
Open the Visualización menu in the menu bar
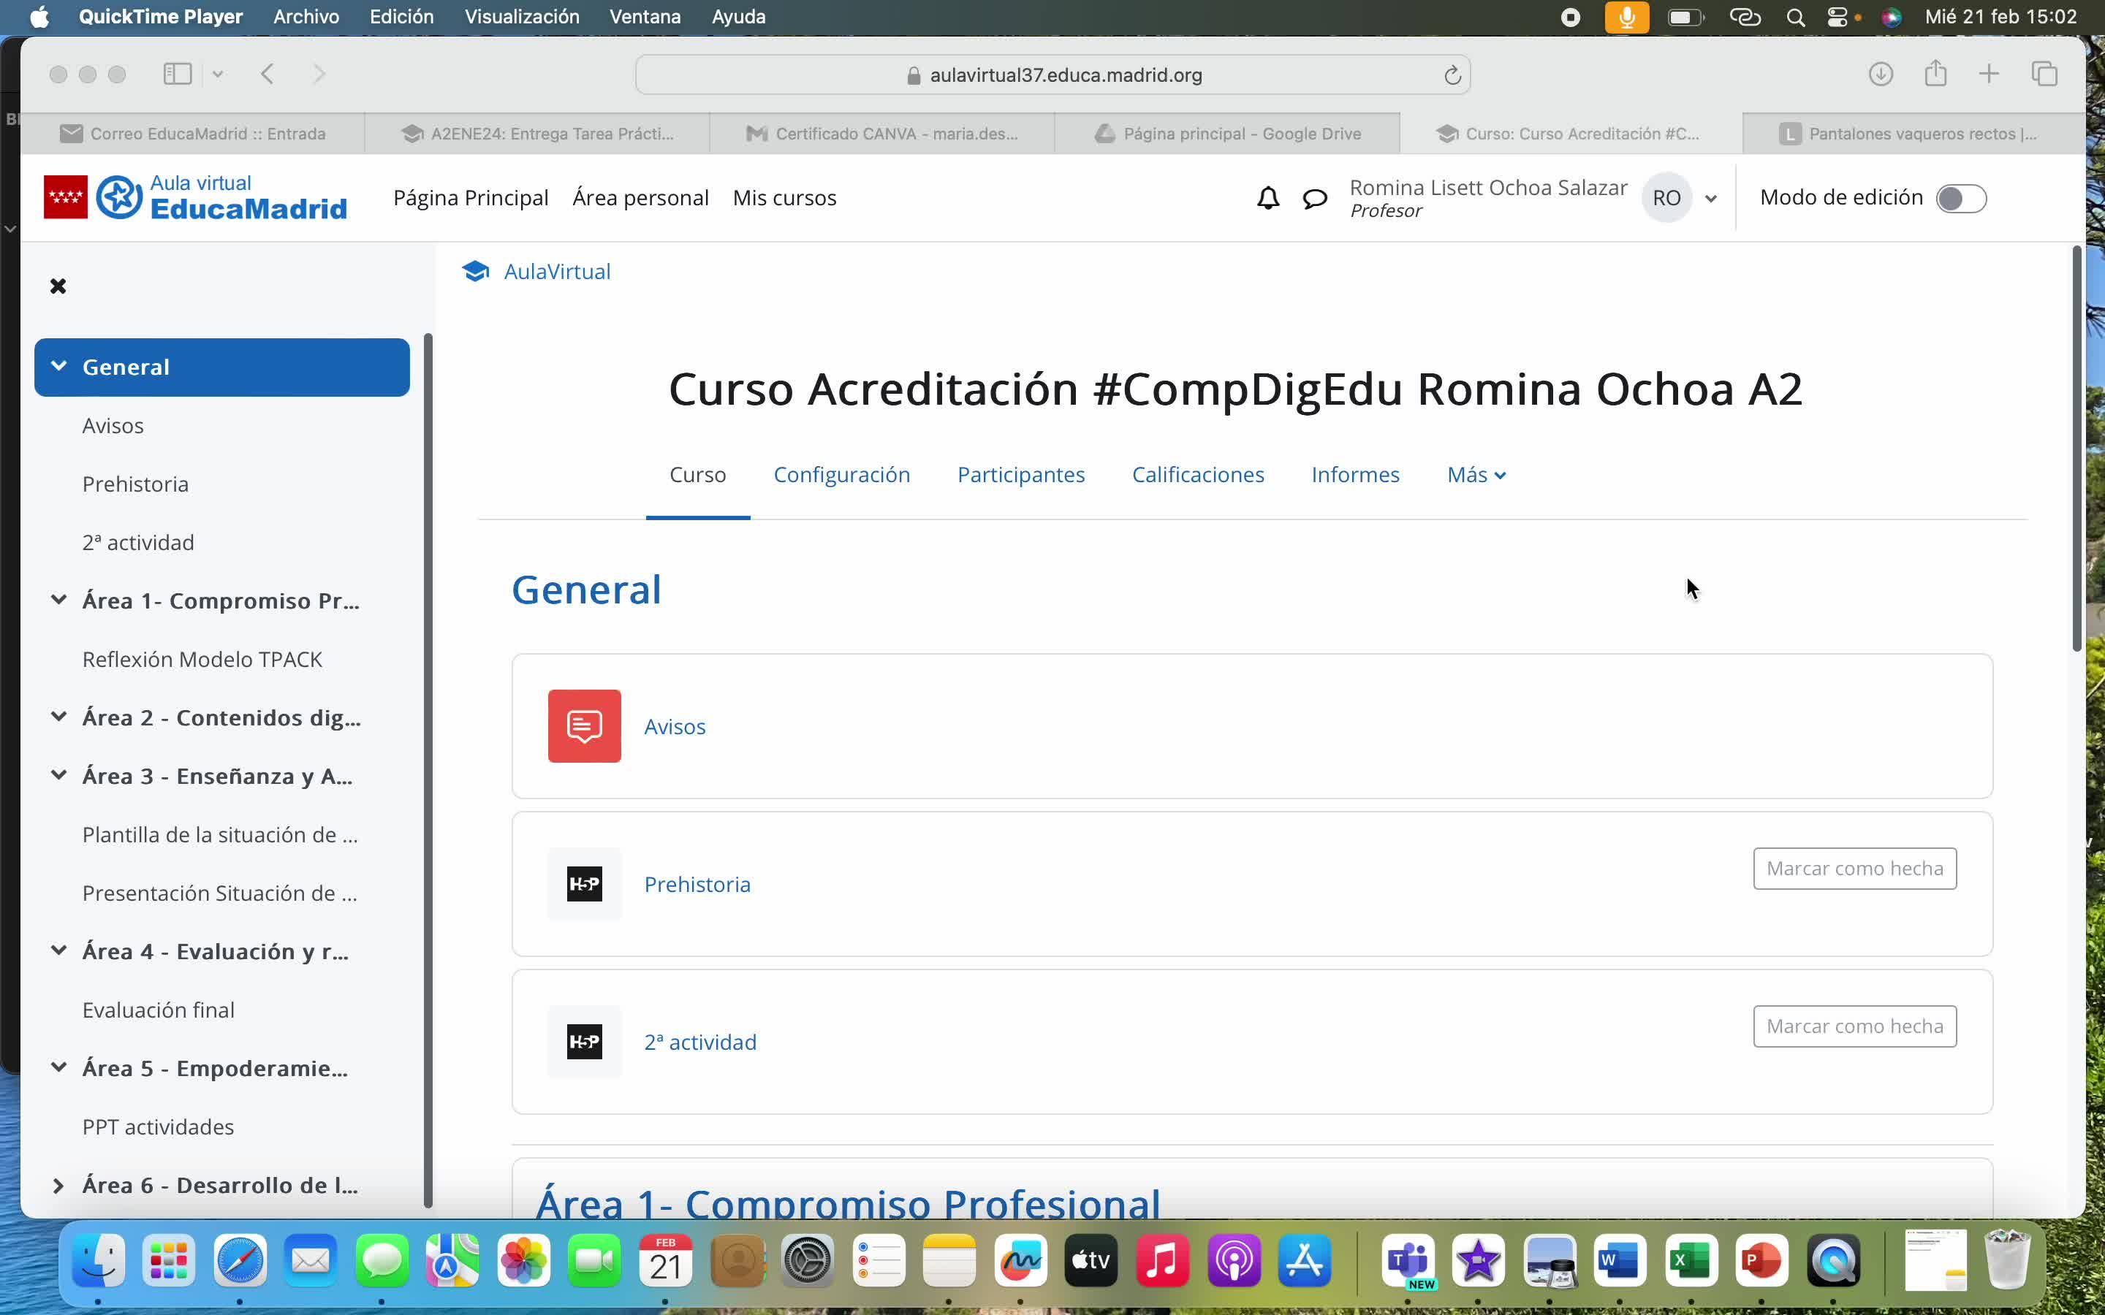pyautogui.click(x=521, y=17)
